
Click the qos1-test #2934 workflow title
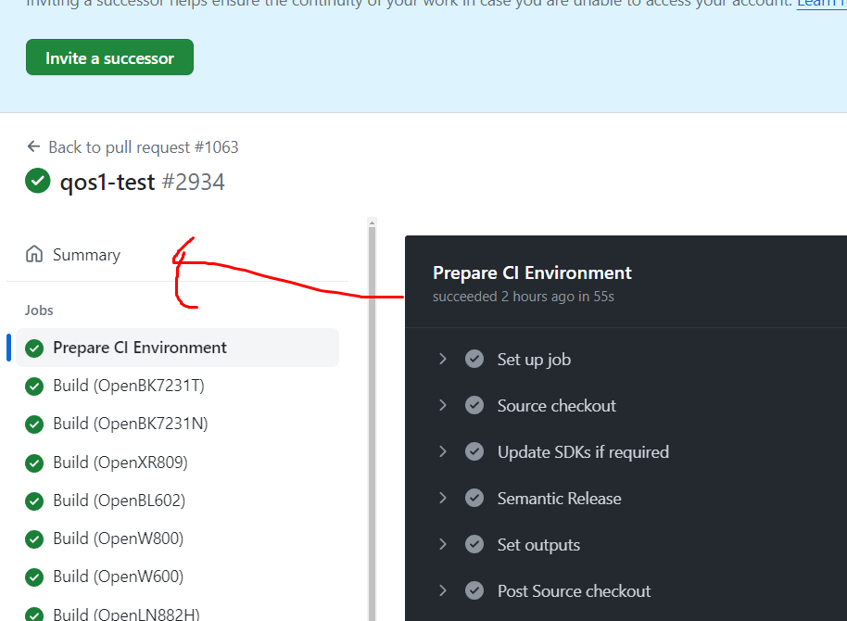(x=142, y=182)
